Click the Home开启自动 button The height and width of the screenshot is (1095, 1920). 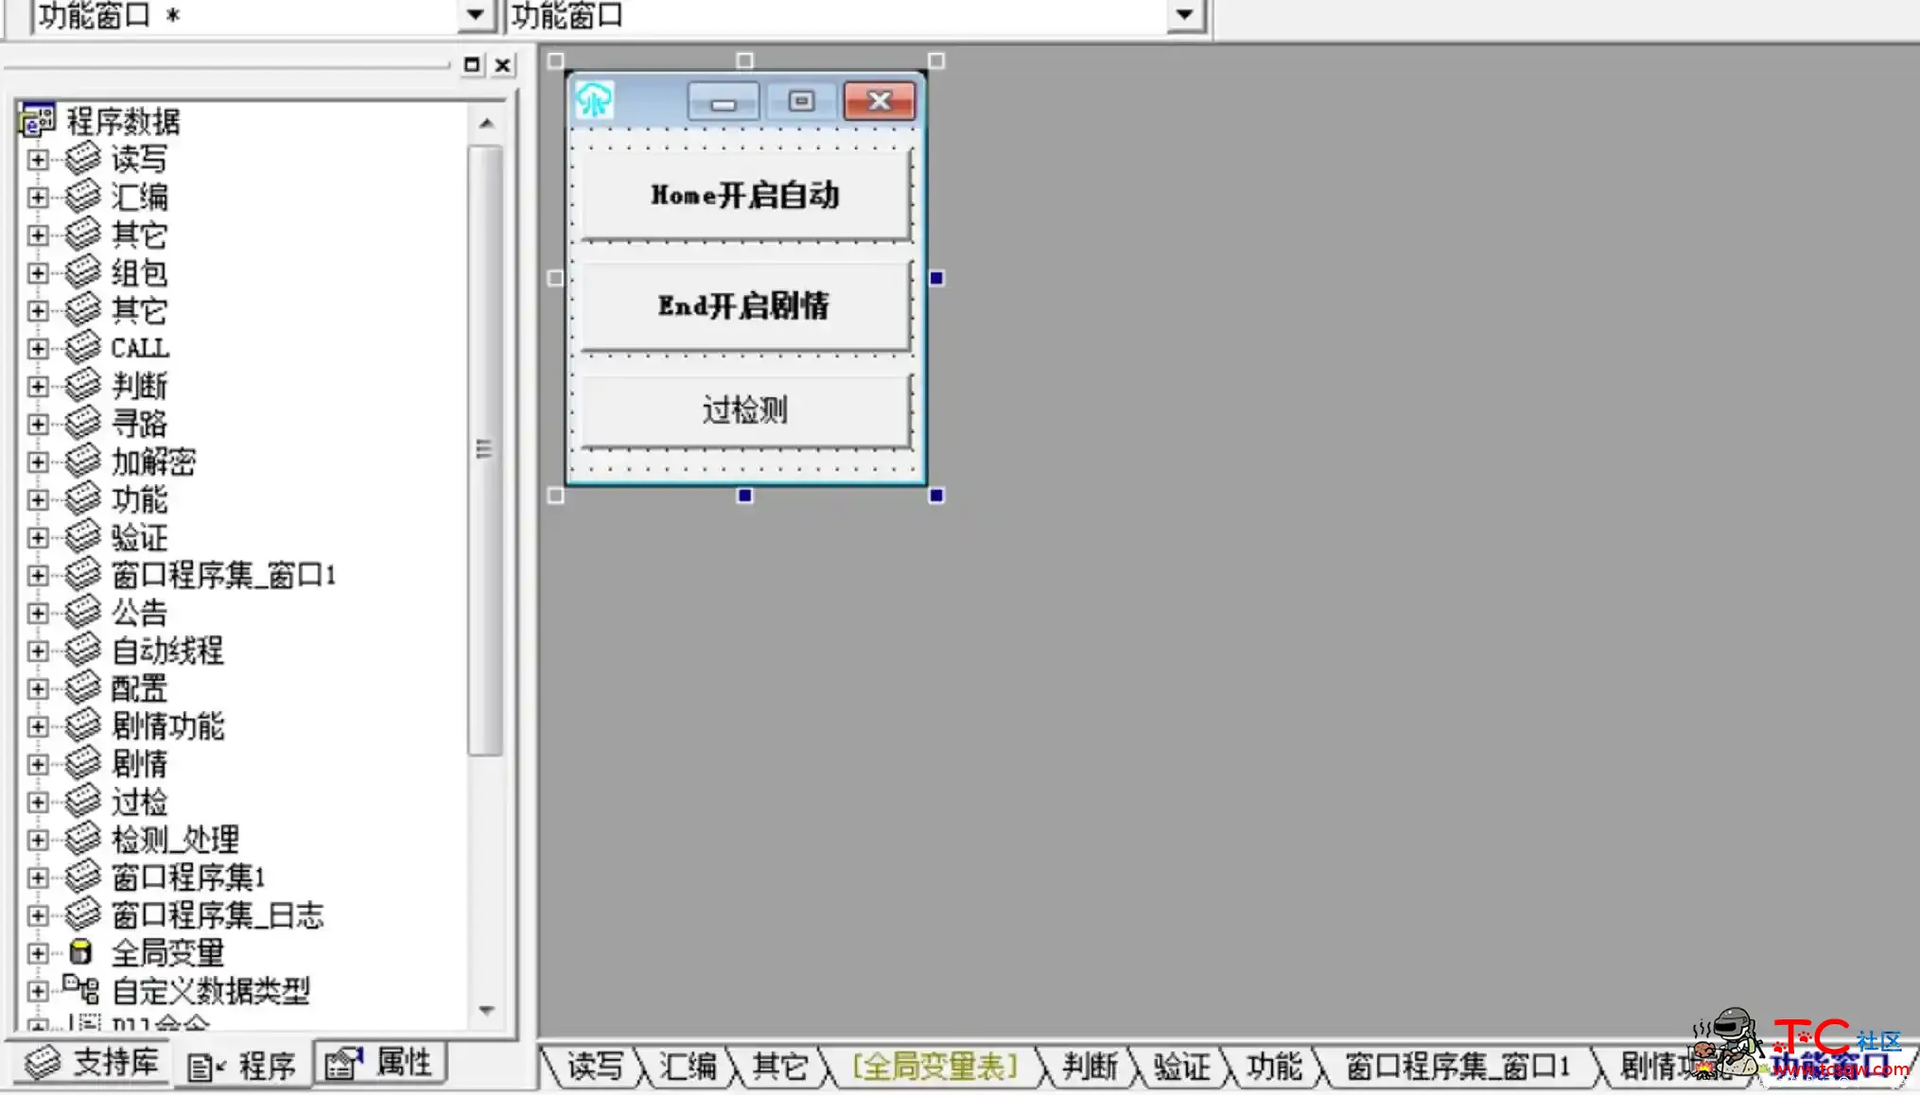click(x=743, y=195)
